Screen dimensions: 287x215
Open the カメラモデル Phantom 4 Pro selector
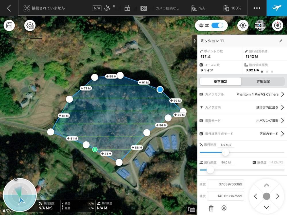(x=242, y=94)
